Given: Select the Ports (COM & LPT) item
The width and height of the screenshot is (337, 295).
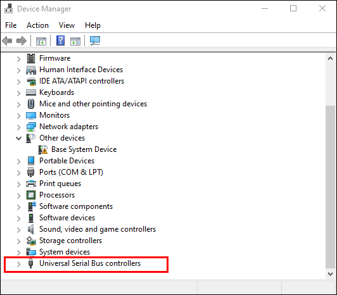Looking at the screenshot, I should [71, 172].
